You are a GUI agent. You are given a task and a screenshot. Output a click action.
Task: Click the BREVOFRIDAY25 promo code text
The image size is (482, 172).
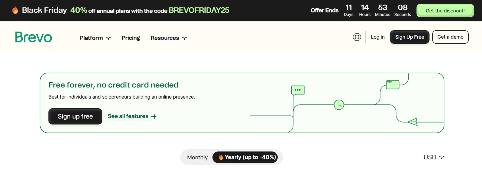tap(199, 11)
